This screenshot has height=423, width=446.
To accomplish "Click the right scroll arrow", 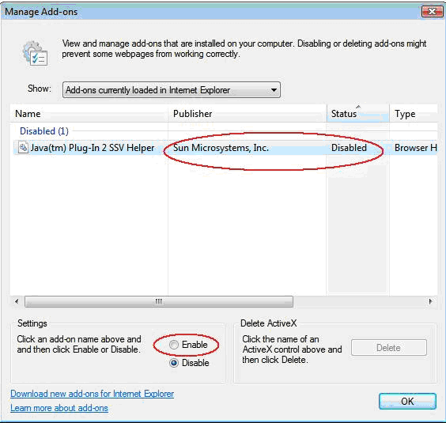I will pos(431,301).
